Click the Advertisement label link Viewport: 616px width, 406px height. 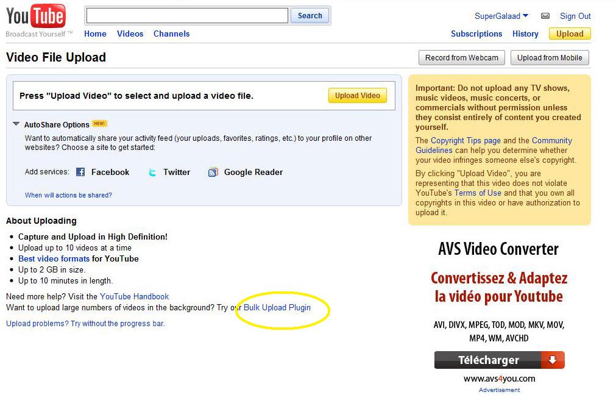(x=500, y=390)
